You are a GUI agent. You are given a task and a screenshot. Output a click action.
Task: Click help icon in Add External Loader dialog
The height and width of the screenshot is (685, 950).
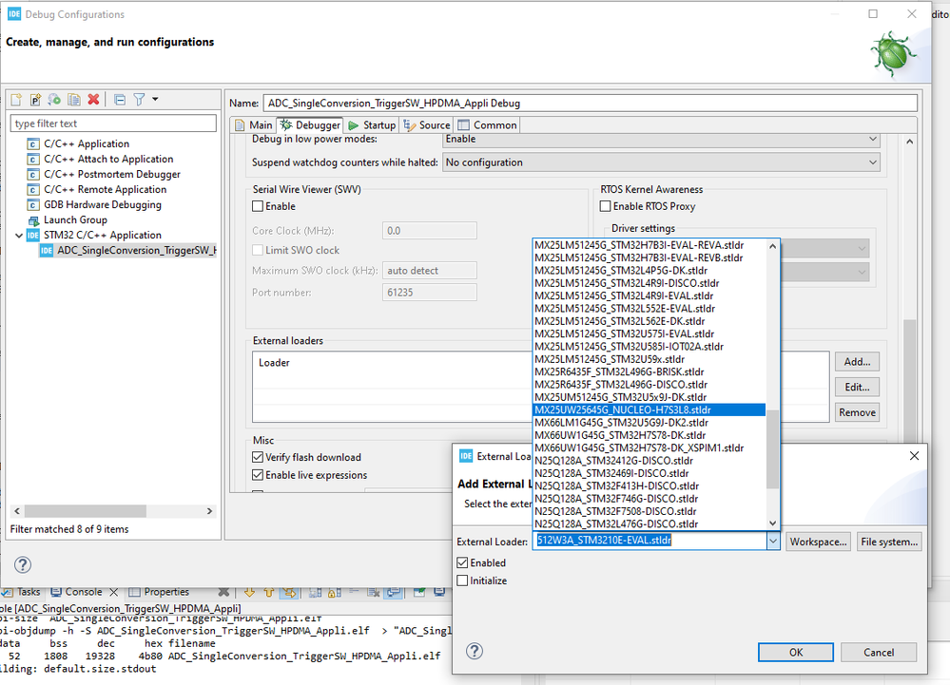[475, 651]
